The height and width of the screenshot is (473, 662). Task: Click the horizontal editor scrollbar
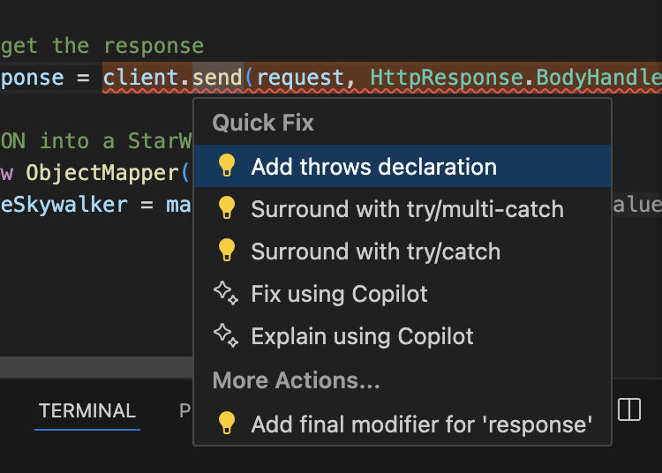(x=97, y=367)
